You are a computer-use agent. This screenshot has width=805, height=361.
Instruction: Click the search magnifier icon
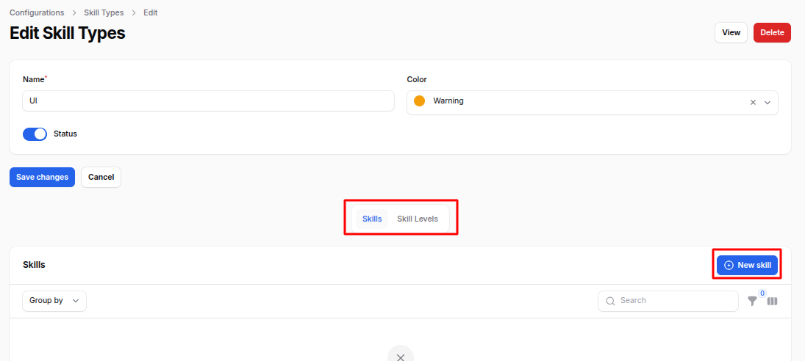coord(610,301)
